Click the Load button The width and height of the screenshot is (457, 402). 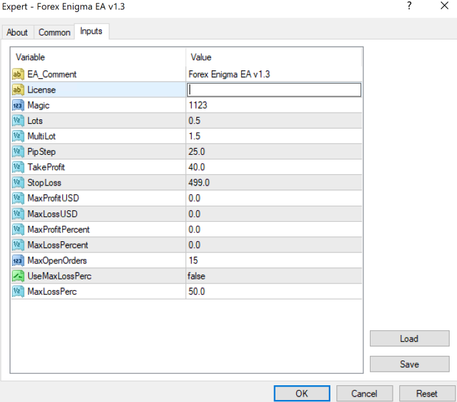(x=409, y=338)
